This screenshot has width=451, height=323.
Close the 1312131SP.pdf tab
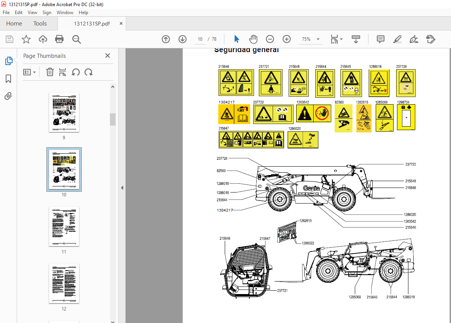click(x=121, y=23)
